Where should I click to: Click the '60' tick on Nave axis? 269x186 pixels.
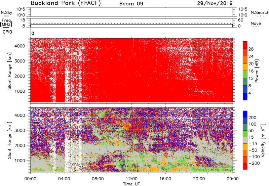point(240,20)
